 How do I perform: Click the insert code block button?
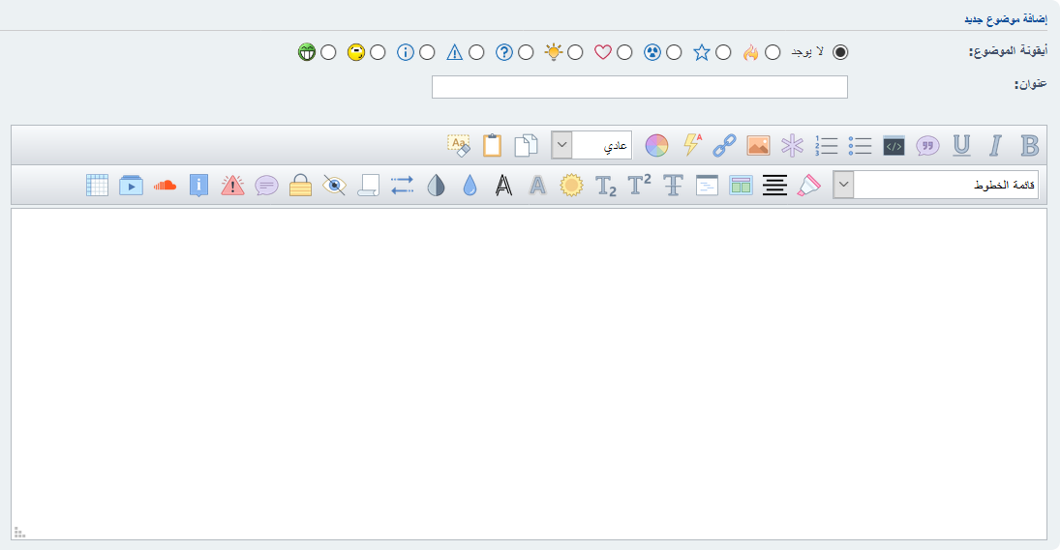click(x=894, y=146)
